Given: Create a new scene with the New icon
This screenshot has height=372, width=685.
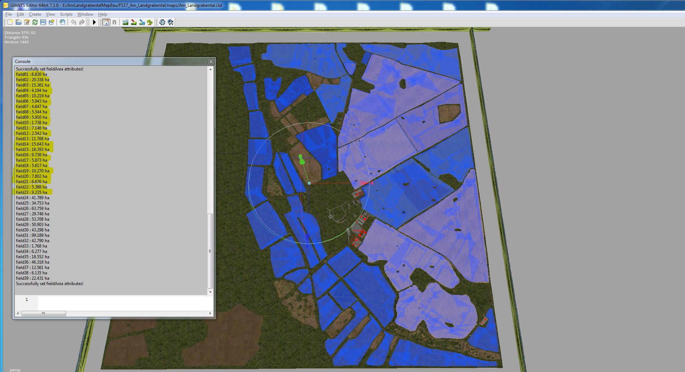Looking at the screenshot, I should pyautogui.click(x=10, y=22).
